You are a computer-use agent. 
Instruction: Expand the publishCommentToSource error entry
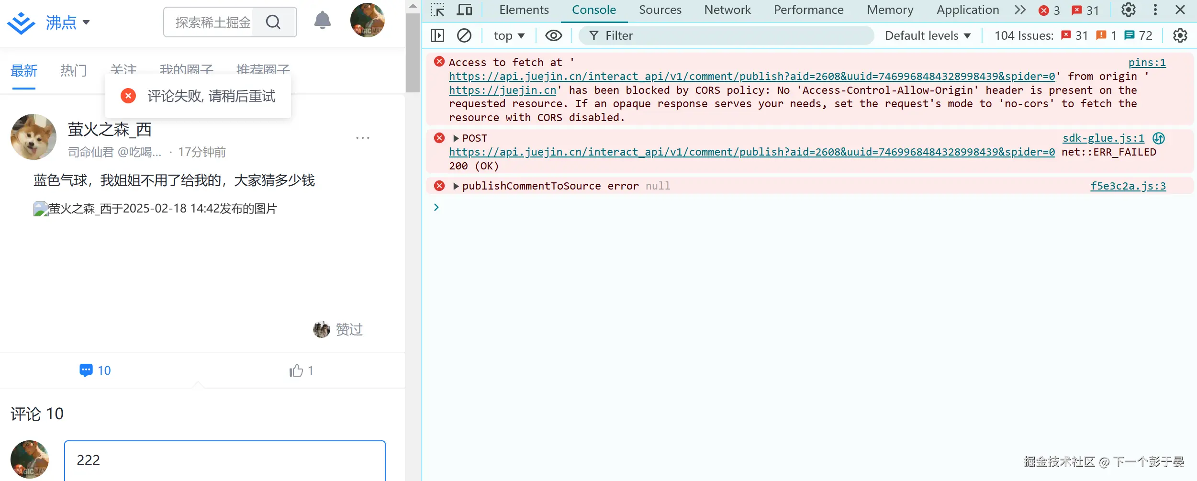click(456, 186)
